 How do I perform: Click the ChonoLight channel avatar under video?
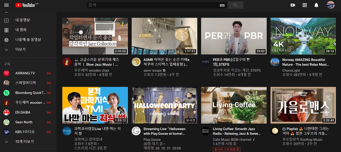(x=275, y=62)
